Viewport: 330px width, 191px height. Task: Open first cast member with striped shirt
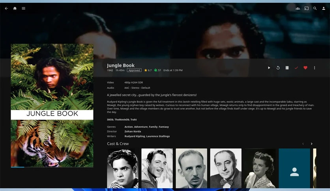pyautogui.click(x=123, y=168)
